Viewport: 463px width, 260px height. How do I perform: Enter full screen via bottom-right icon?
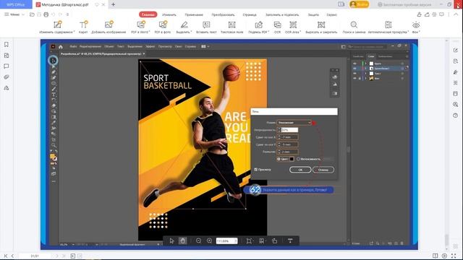click(x=454, y=256)
